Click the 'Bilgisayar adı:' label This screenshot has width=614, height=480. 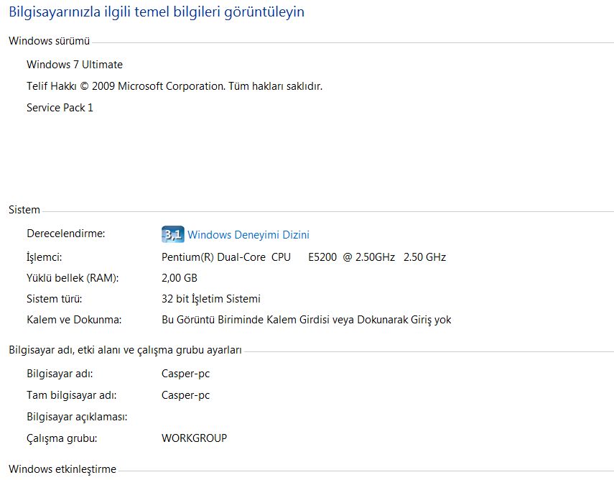pyautogui.click(x=60, y=374)
